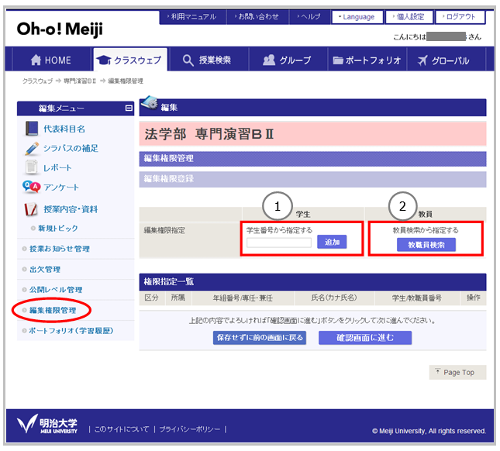Click the people icon for グループ

pyautogui.click(x=268, y=60)
